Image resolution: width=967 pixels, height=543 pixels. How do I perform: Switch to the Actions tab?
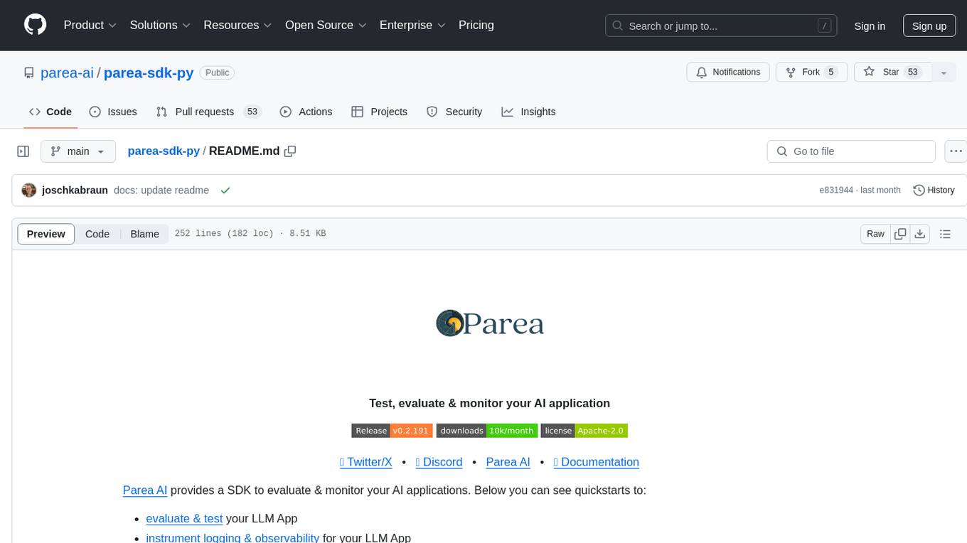coord(306,112)
